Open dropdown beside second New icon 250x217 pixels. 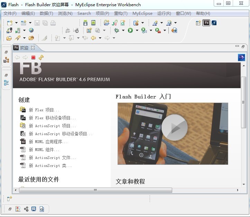point(30,23)
